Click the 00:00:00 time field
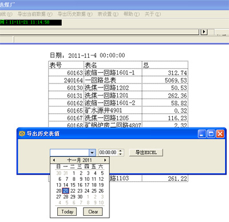Viewport: 229px width, 222px height. [x=108, y=152]
